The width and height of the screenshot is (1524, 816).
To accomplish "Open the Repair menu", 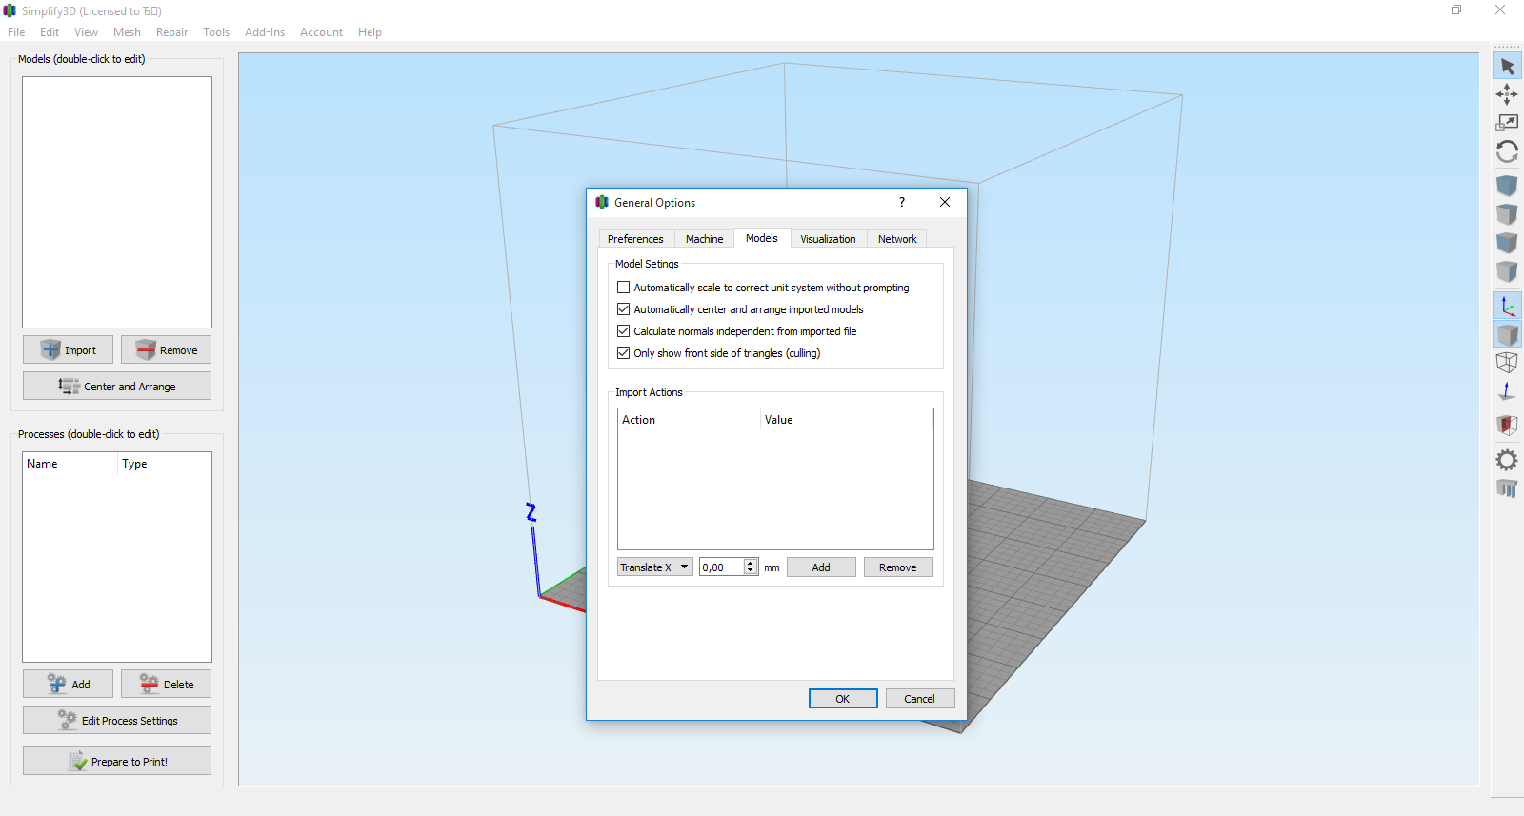I will (x=171, y=32).
